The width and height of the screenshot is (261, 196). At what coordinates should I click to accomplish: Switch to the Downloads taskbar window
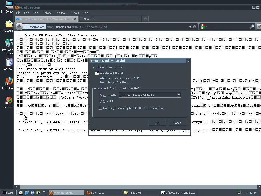(x=104, y=193)
